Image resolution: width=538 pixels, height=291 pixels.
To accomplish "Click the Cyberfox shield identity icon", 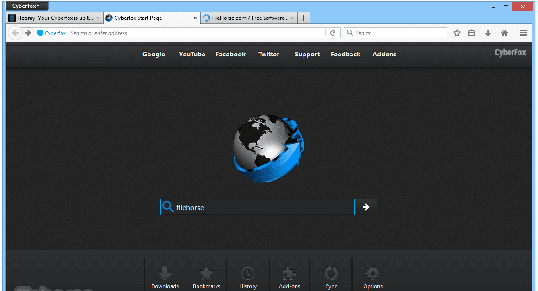I will pos(40,33).
